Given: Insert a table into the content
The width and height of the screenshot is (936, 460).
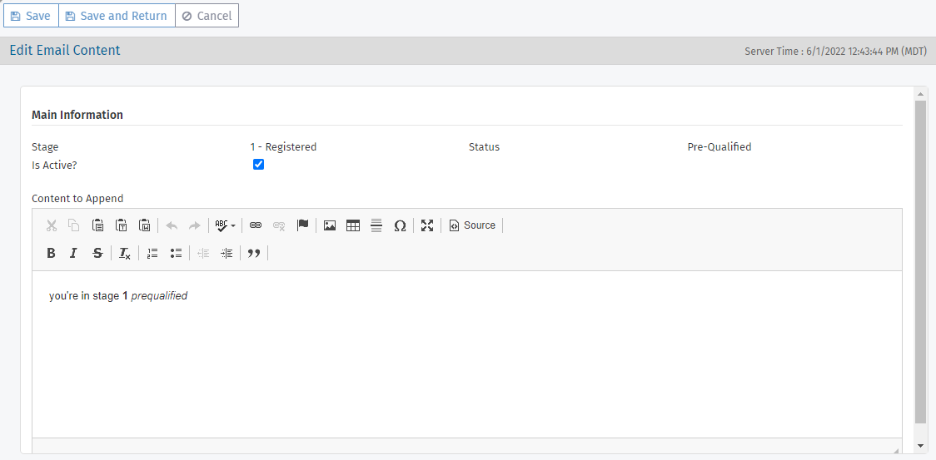Looking at the screenshot, I should 353,225.
